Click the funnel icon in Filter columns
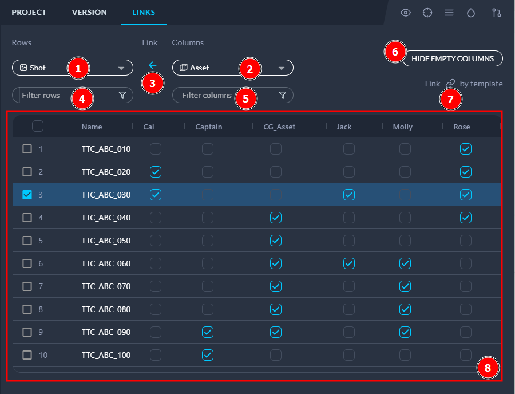The height and width of the screenshot is (394, 515). tap(282, 95)
